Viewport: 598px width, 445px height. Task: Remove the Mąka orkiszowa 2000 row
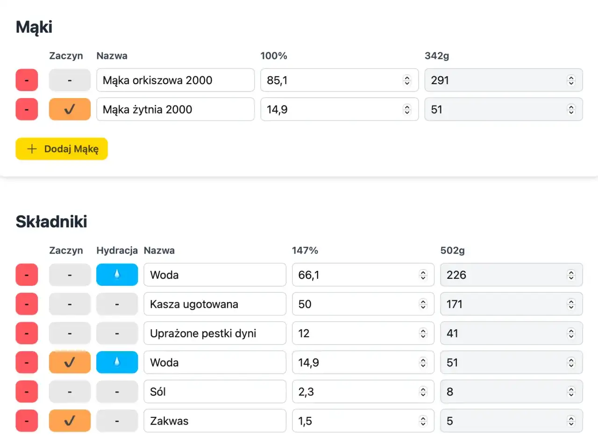click(x=27, y=80)
